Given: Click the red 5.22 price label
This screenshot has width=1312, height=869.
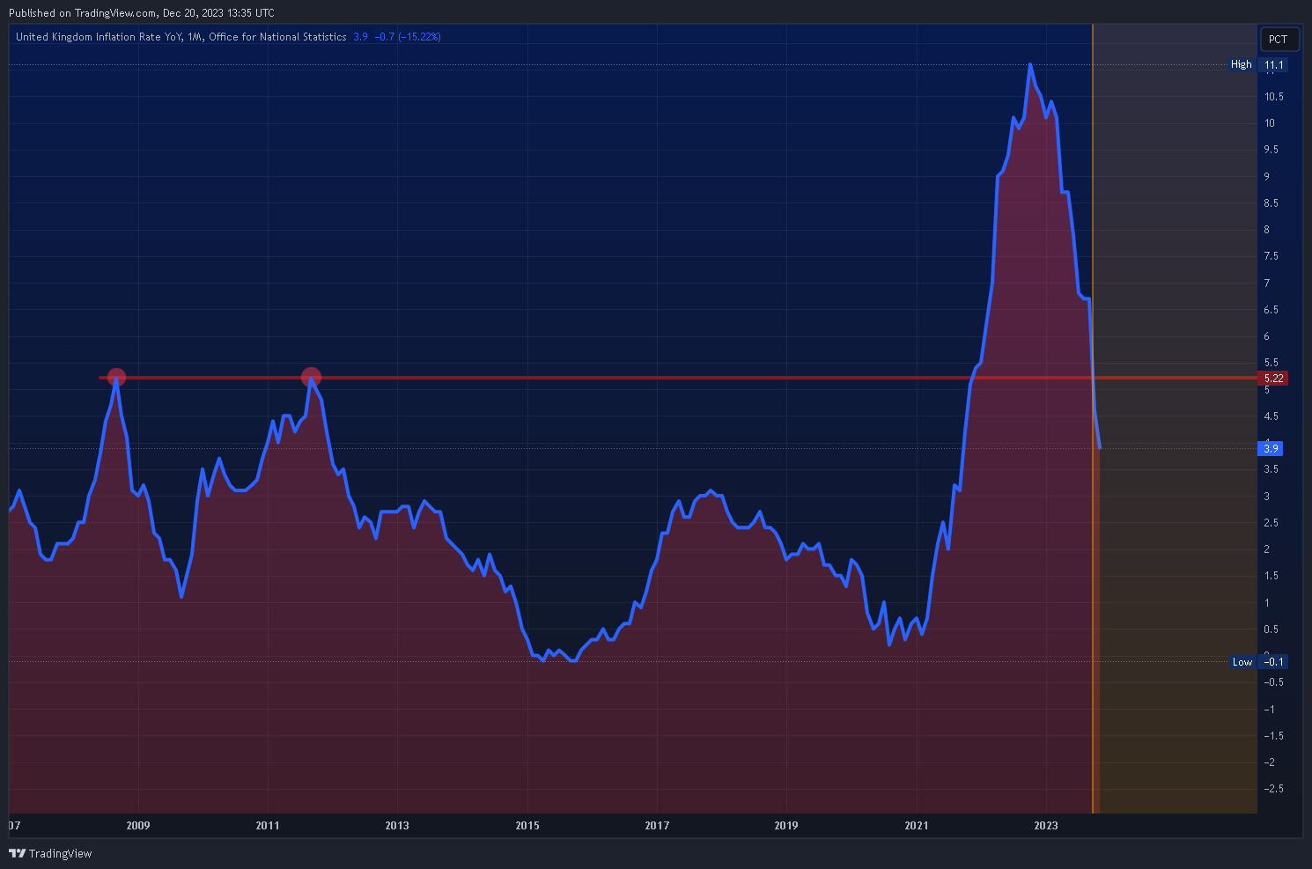Looking at the screenshot, I should point(1273,379).
